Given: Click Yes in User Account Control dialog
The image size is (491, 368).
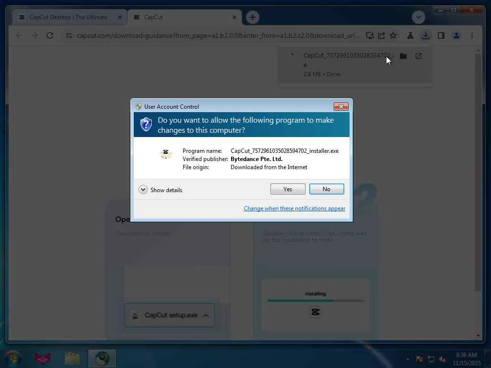Looking at the screenshot, I should click(288, 189).
